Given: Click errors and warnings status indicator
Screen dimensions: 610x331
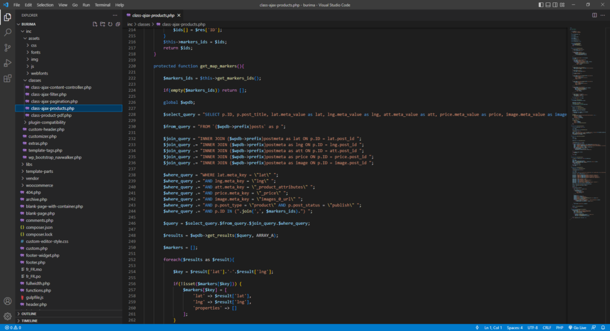Looking at the screenshot, I should [x=13, y=327].
